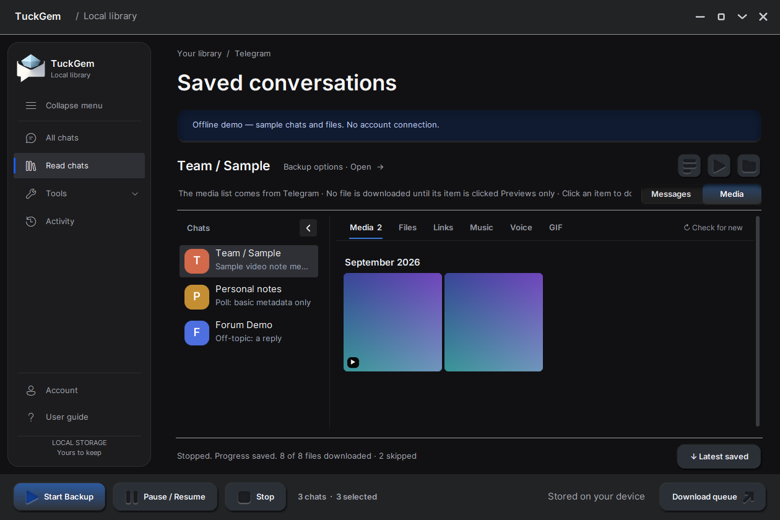Open Backup options link

[334, 167]
